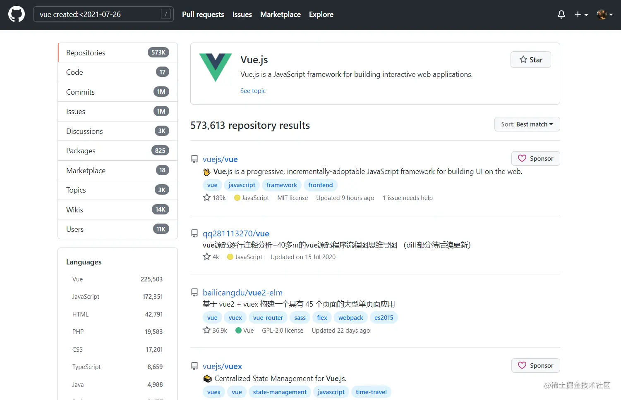Click the vue topic tag under vuejs/vue
Viewport: 621px width, 400px height.
212,185
